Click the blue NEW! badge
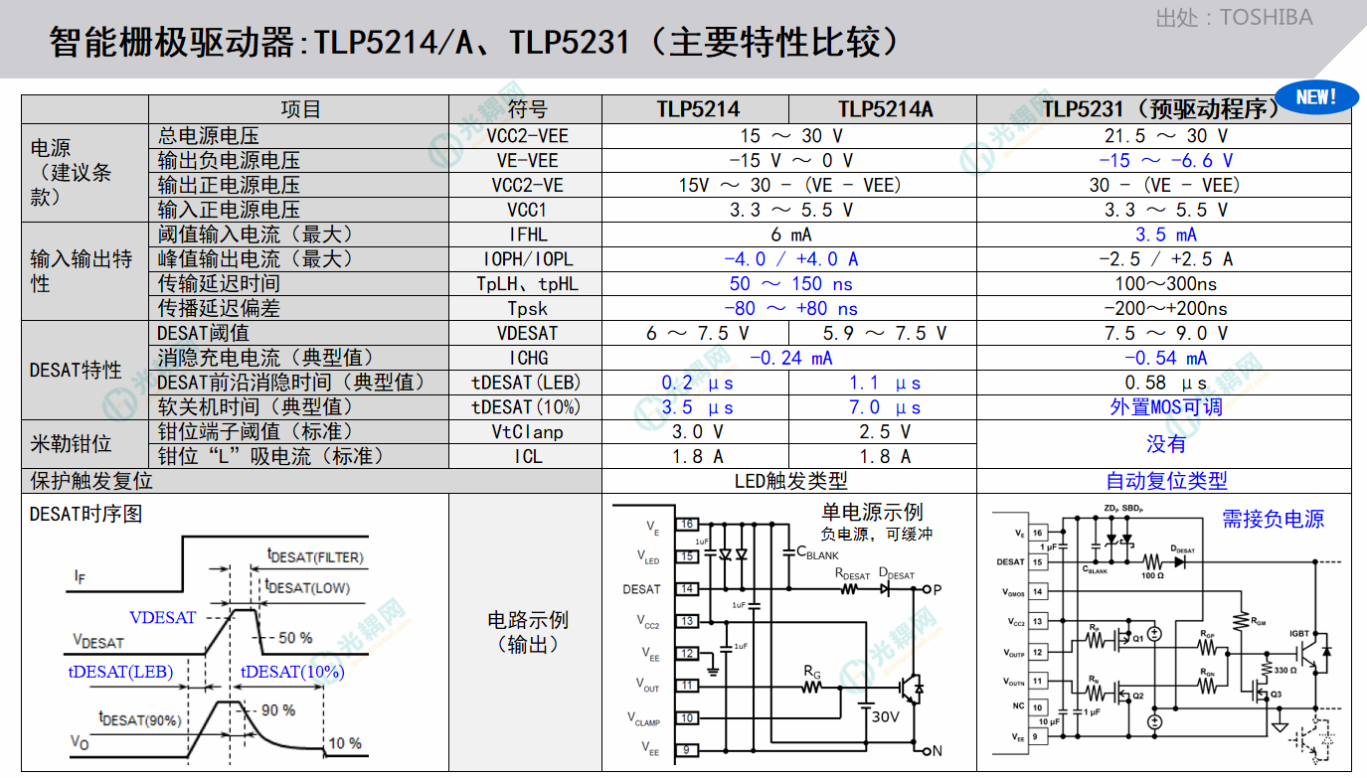1367x778 pixels. [x=1317, y=96]
